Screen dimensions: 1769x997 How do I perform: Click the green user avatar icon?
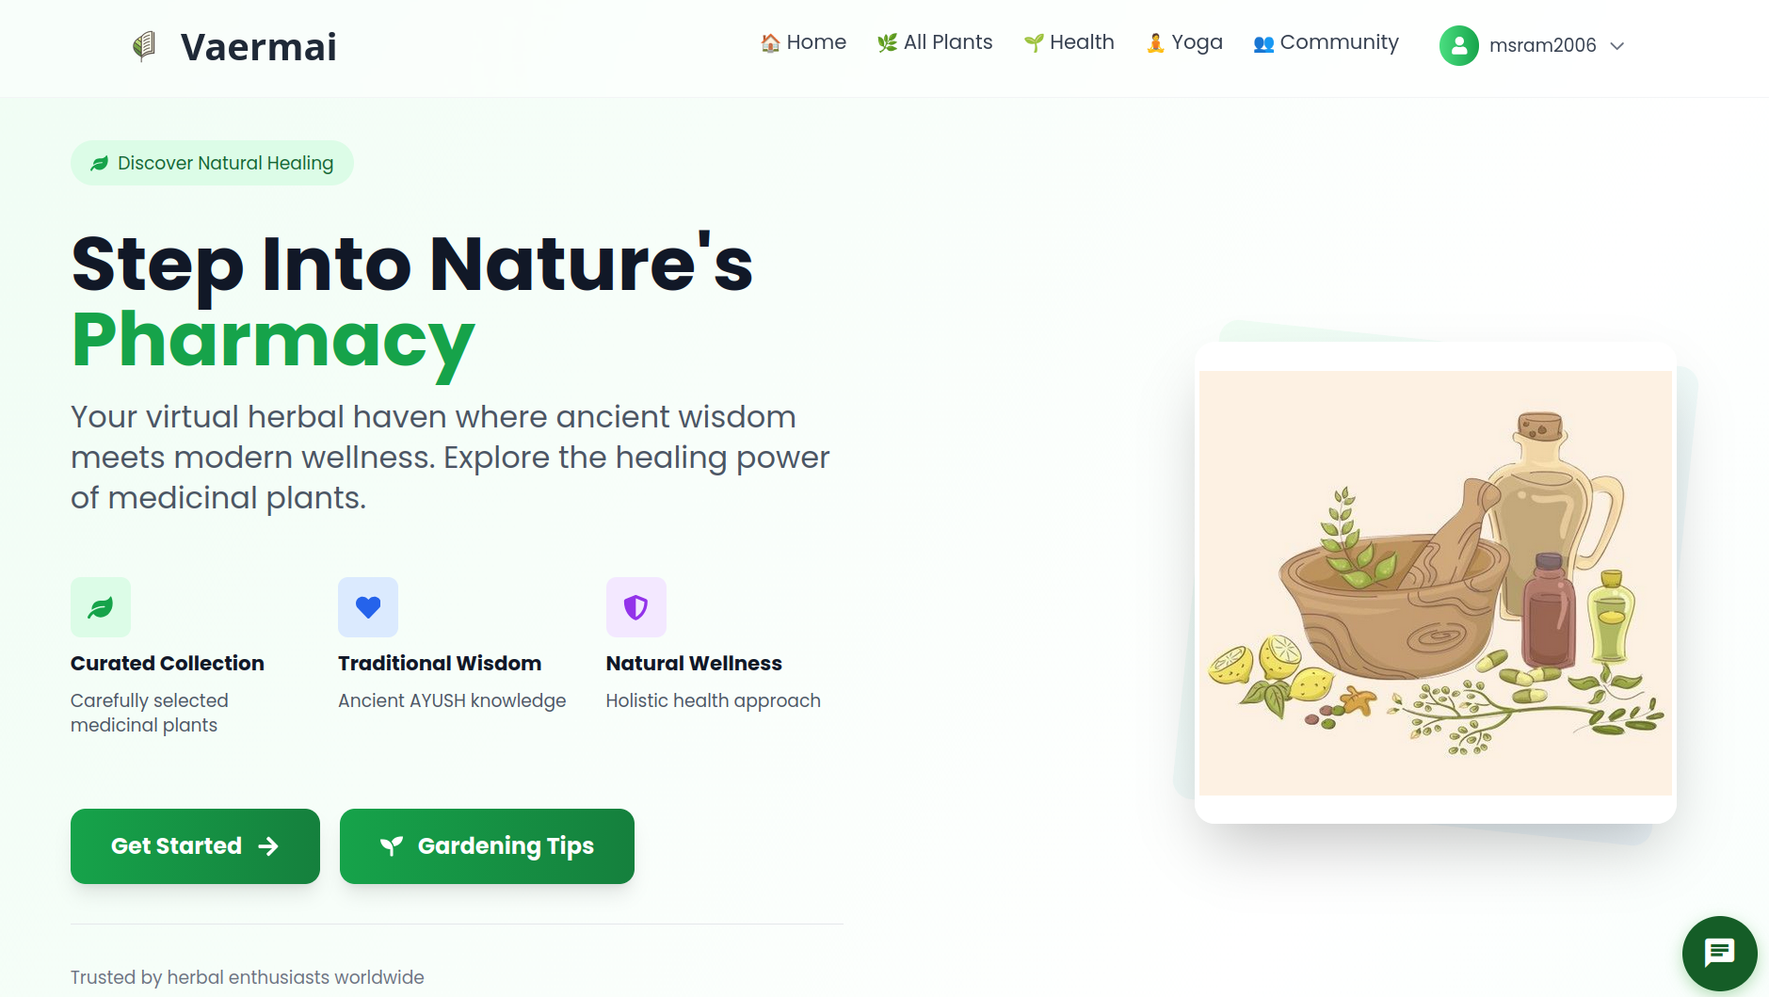(1458, 45)
